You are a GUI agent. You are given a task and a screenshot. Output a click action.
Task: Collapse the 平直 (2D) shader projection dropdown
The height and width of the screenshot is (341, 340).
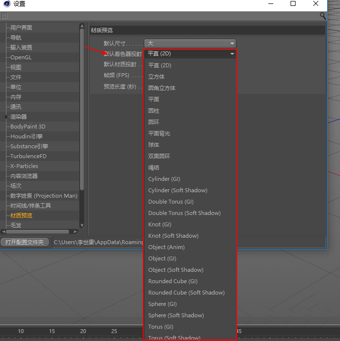coord(190,53)
